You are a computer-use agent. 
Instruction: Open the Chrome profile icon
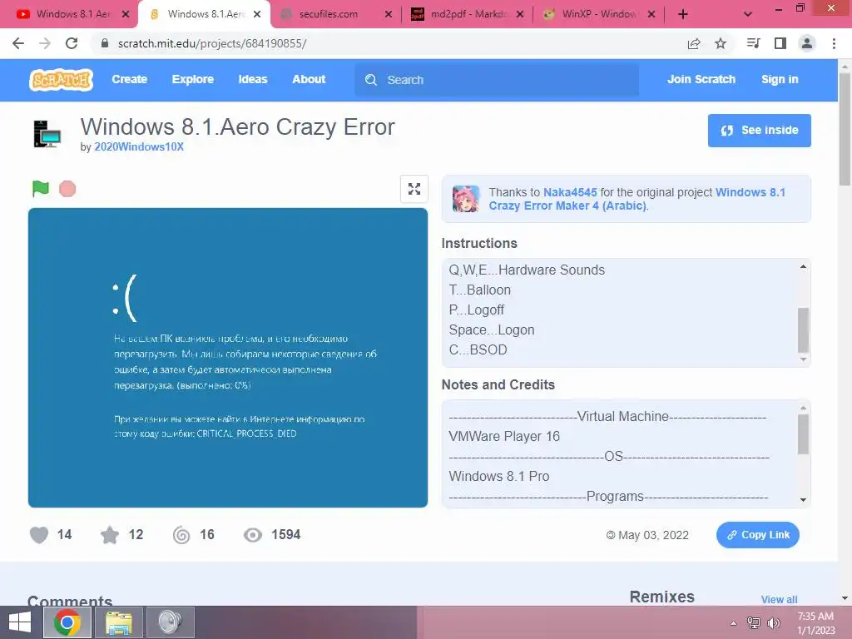click(807, 43)
